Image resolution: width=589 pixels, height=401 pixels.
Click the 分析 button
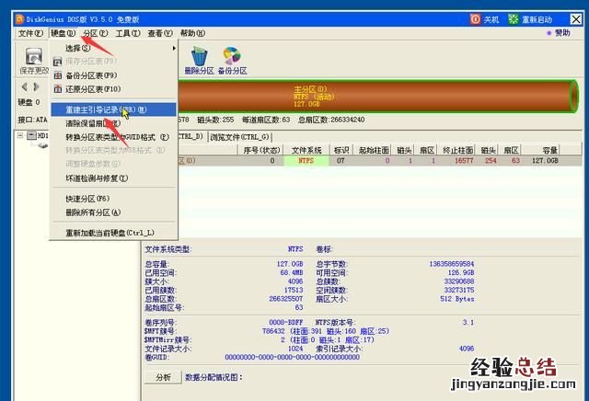tap(162, 376)
